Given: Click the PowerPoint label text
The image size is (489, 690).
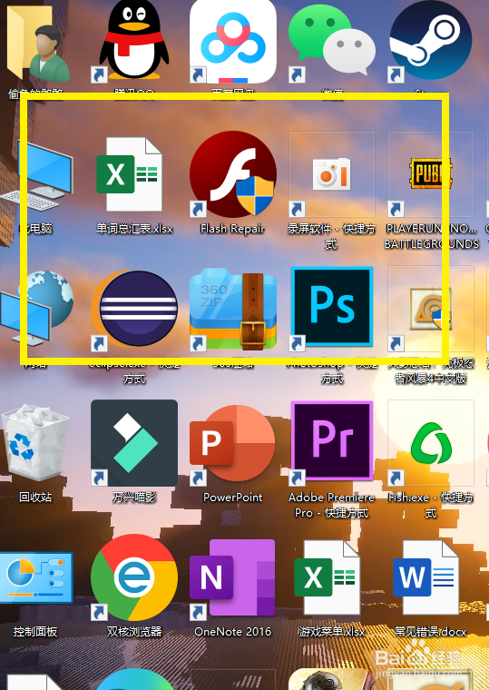Looking at the screenshot, I should 232,498.
